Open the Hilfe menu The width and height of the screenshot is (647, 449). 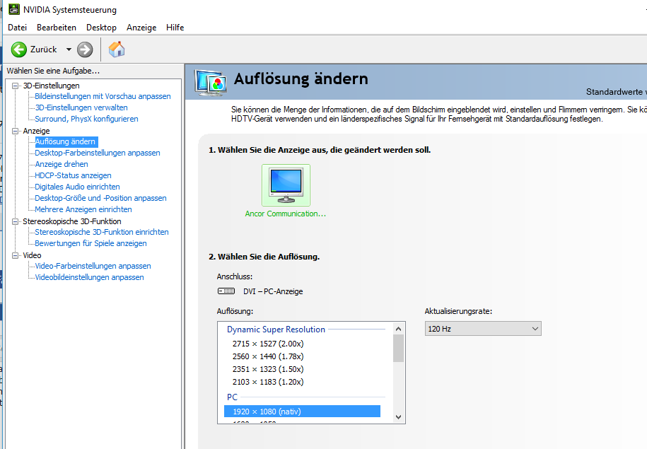175,28
